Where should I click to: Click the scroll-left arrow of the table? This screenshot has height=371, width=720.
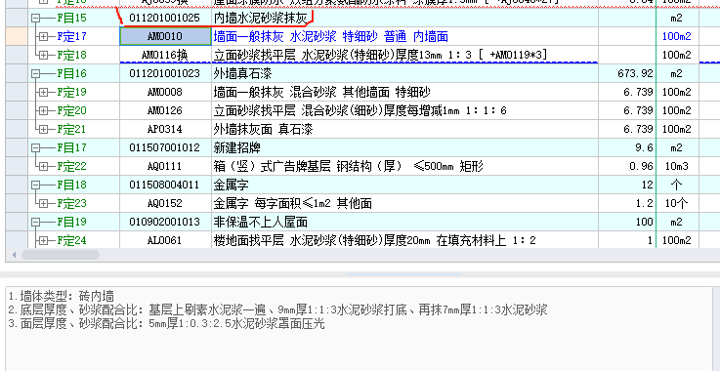14,255
